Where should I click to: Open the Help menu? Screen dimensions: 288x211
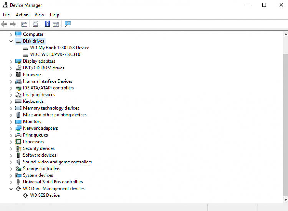[x=55, y=15]
